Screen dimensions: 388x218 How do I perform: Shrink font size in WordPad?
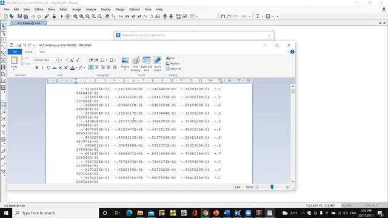78,60
